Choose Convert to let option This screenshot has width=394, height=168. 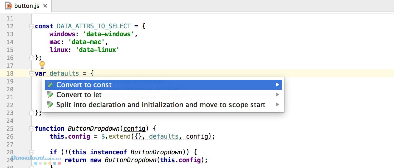coord(79,95)
